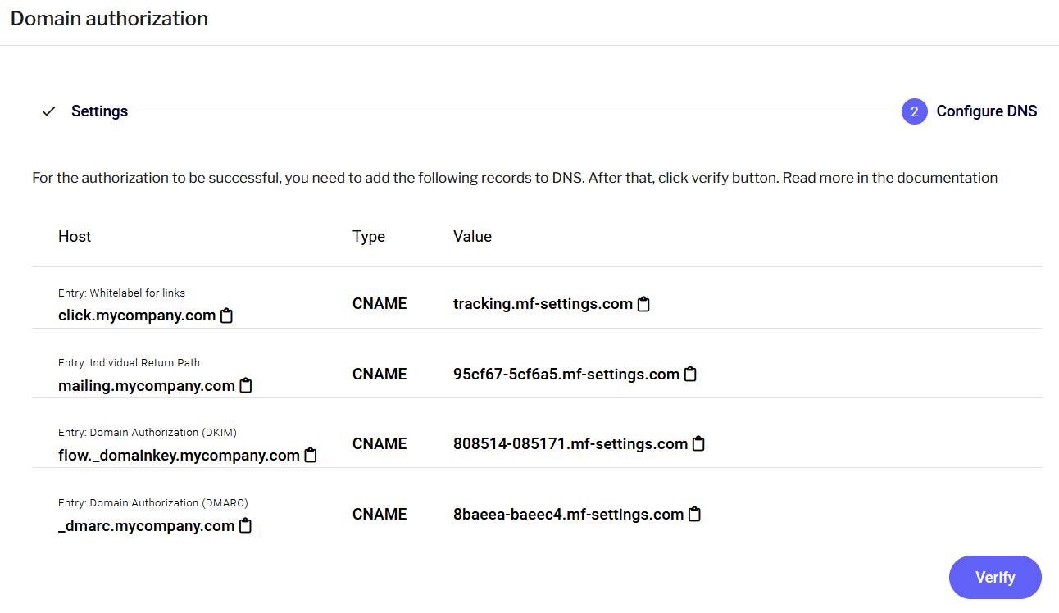Click the Settings step checkmark
The width and height of the screenshot is (1059, 613).
(49, 111)
